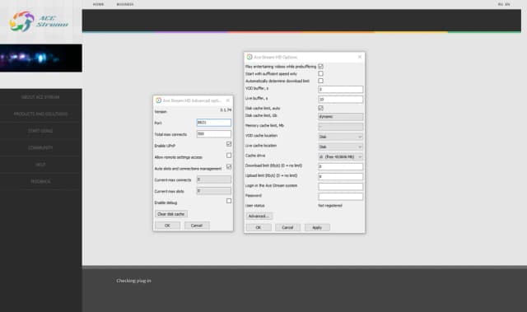Viewport: 527px width, 312px height.
Task: Enable Allow remote settings access
Action: tap(229, 155)
